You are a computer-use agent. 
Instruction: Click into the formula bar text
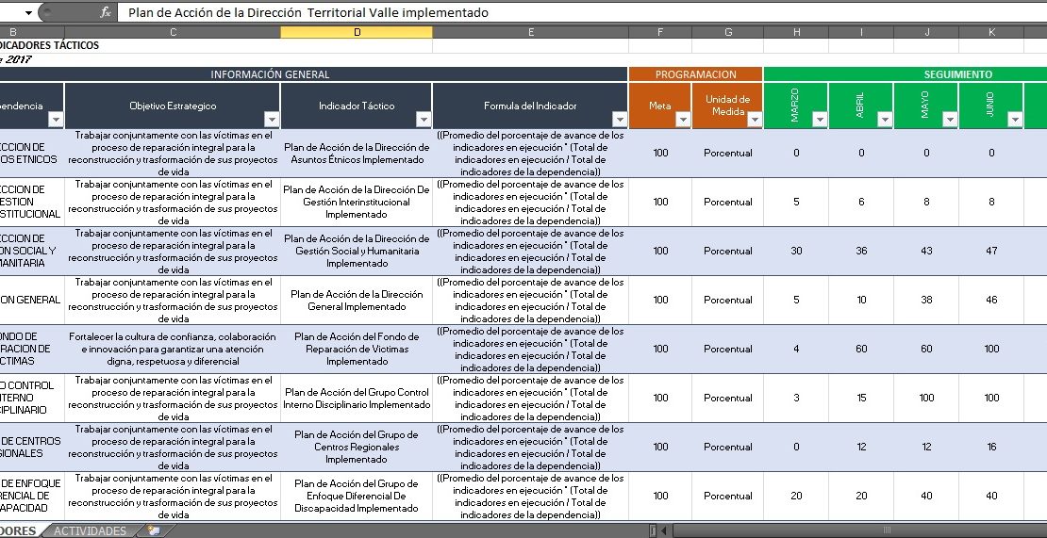tap(581, 12)
